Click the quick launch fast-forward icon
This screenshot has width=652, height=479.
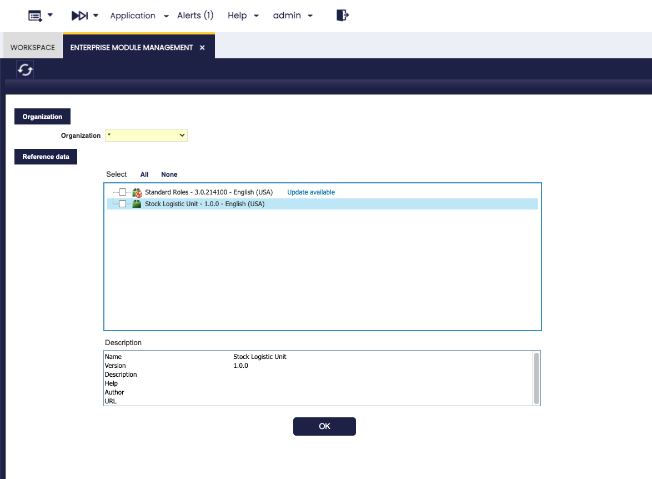click(80, 16)
